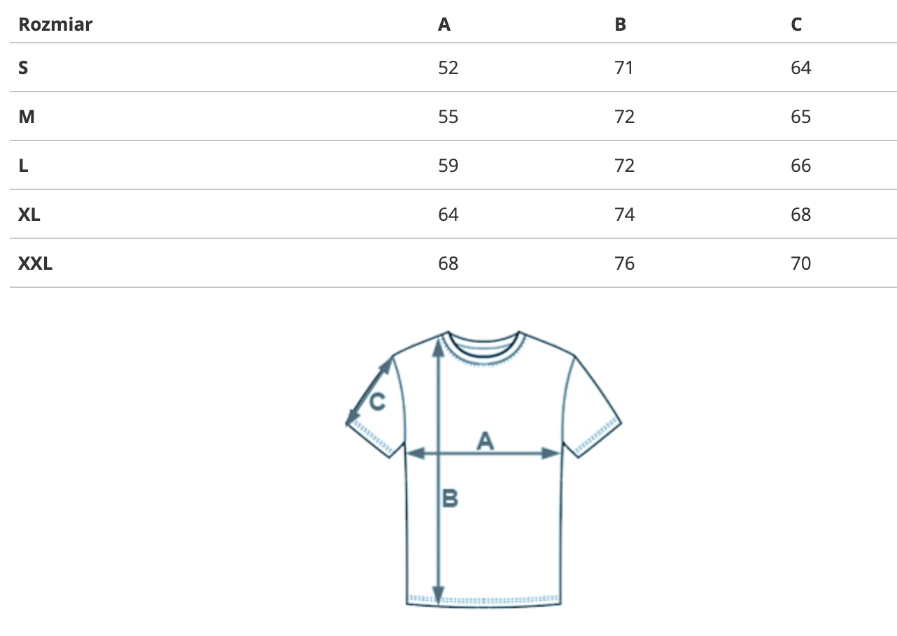Select the size XL row label

pyautogui.click(x=29, y=215)
